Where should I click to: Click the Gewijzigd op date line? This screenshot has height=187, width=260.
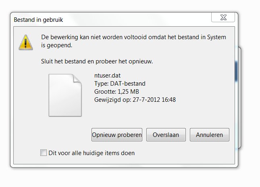click(x=135, y=100)
